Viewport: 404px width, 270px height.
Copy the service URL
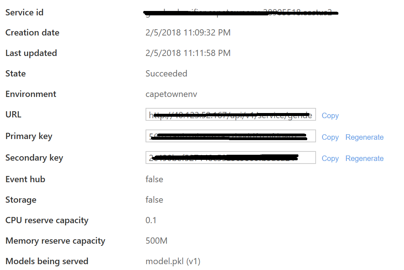pyautogui.click(x=330, y=116)
